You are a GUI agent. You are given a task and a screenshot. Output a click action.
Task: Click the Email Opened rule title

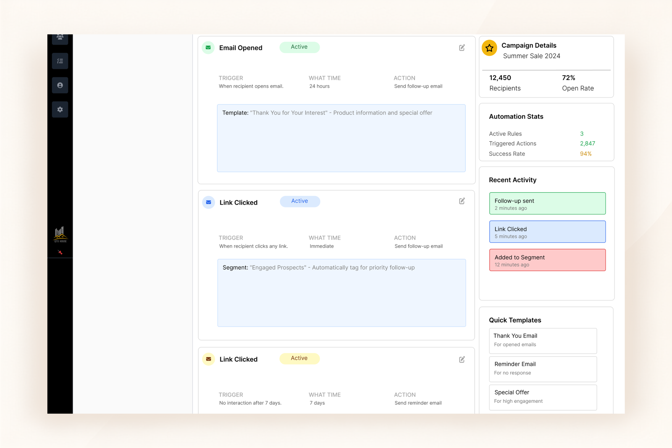click(241, 48)
